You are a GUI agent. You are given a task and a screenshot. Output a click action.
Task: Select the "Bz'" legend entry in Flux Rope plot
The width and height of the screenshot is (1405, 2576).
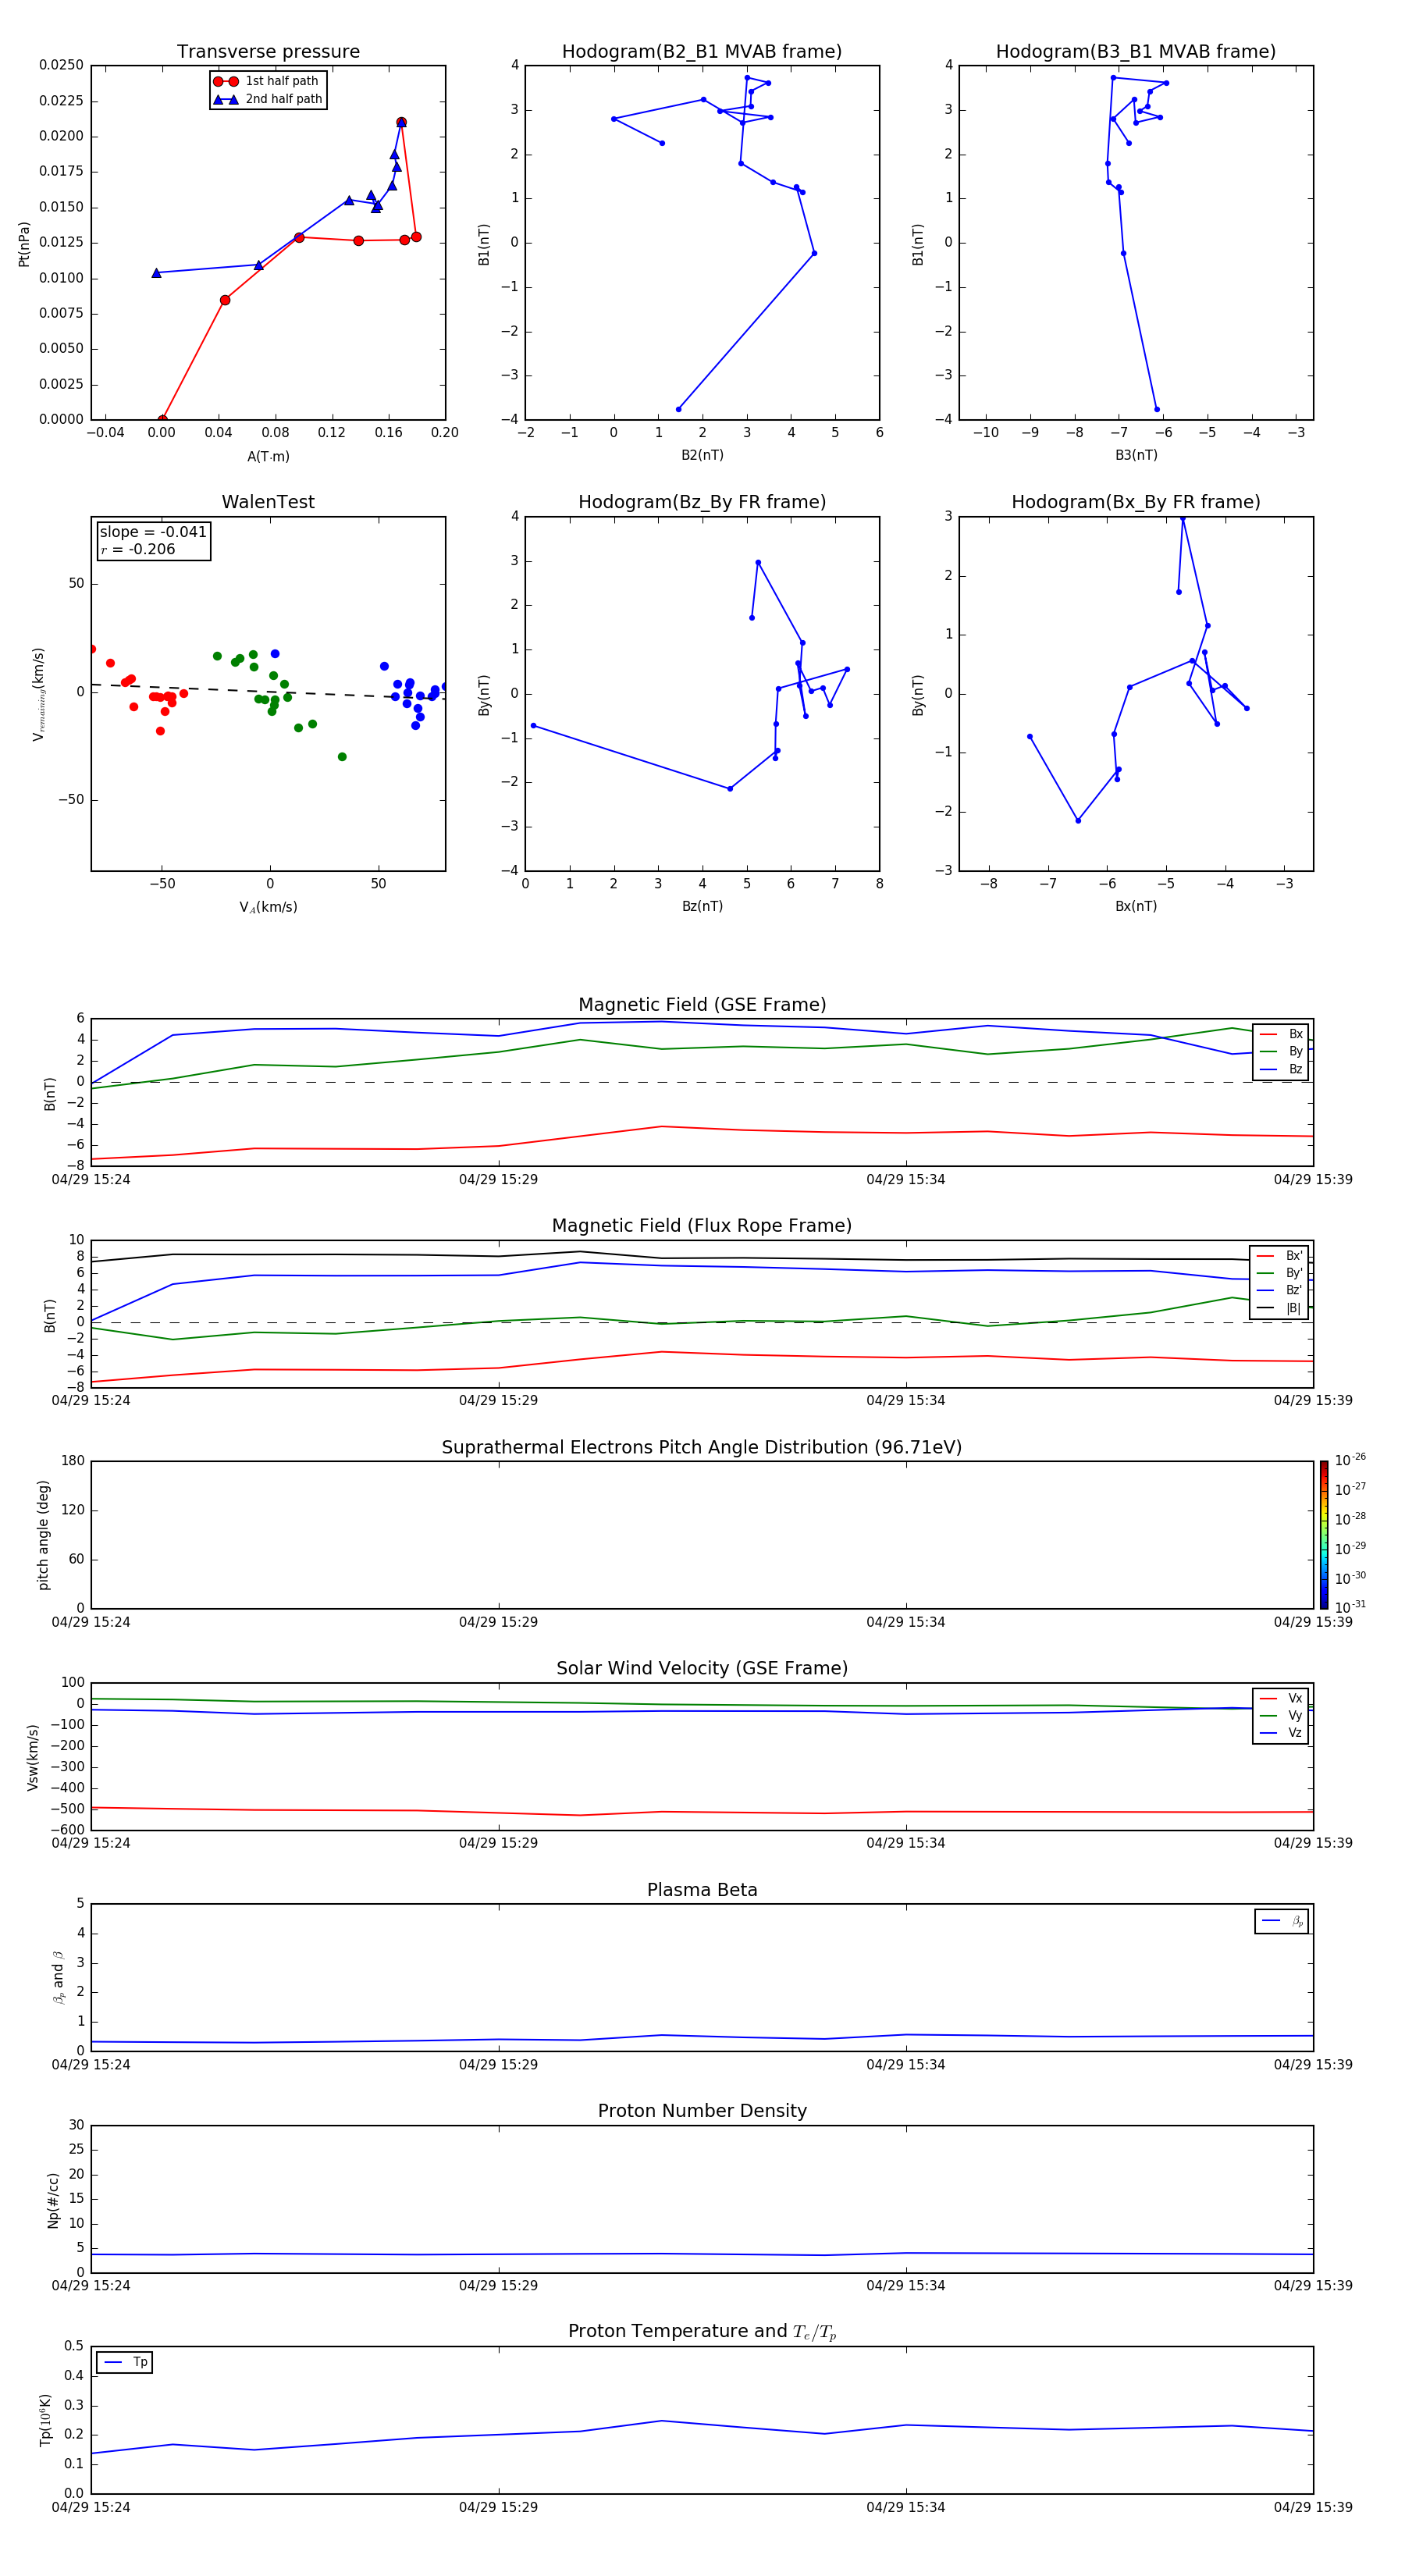[x=1280, y=1291]
